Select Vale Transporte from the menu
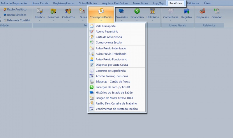This screenshot has width=233, height=138. click(x=105, y=26)
